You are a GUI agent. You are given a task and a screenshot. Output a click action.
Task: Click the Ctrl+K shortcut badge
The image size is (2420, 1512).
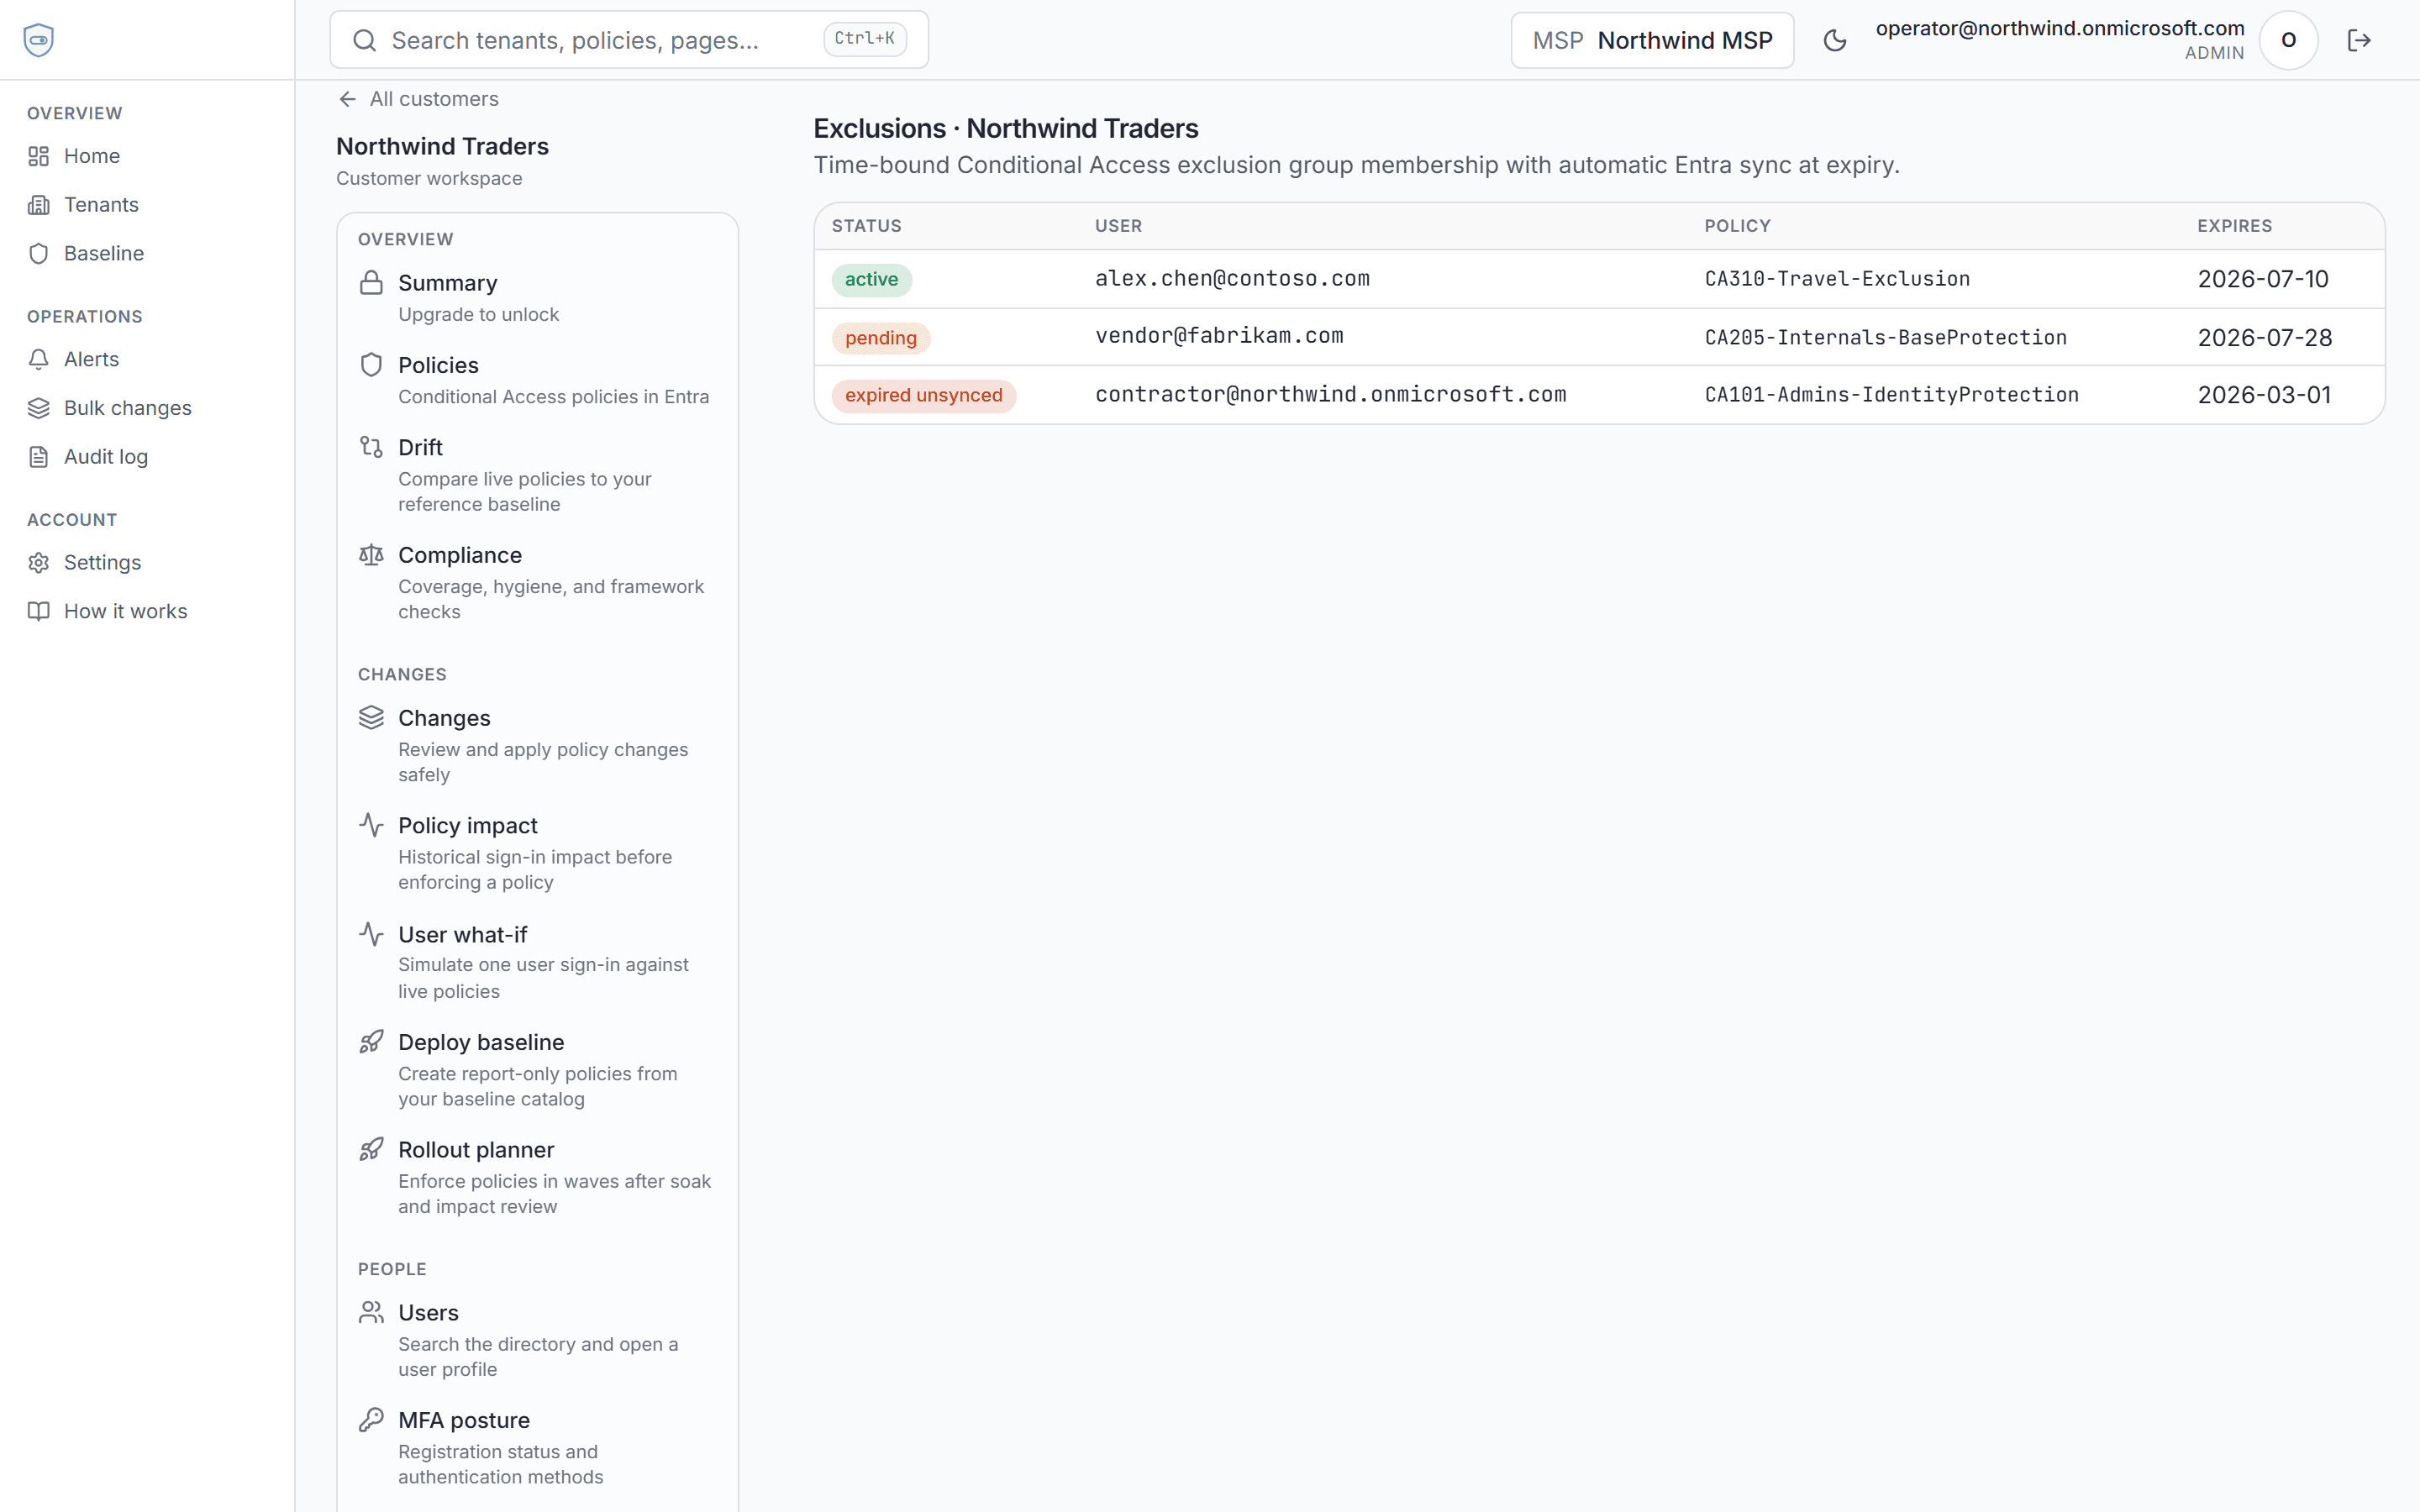click(865, 39)
